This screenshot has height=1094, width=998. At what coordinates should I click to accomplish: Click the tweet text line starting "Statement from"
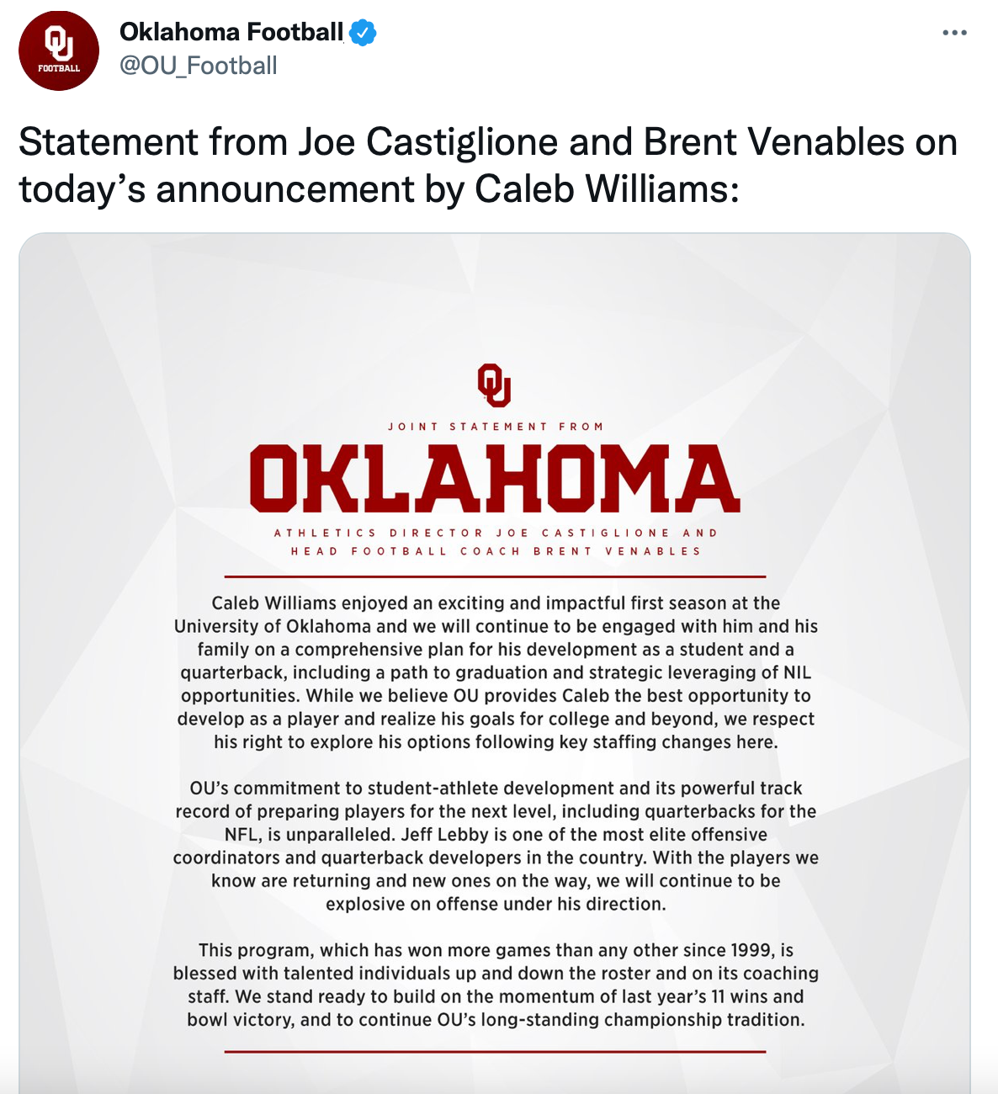click(x=488, y=141)
